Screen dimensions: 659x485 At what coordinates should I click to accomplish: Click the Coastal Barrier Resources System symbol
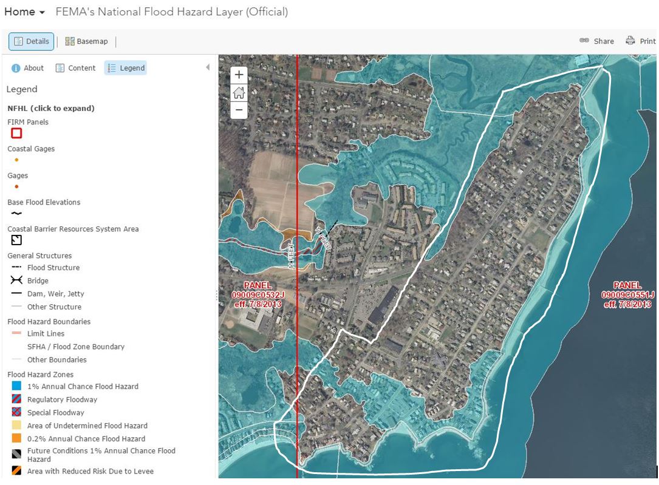tap(16, 240)
